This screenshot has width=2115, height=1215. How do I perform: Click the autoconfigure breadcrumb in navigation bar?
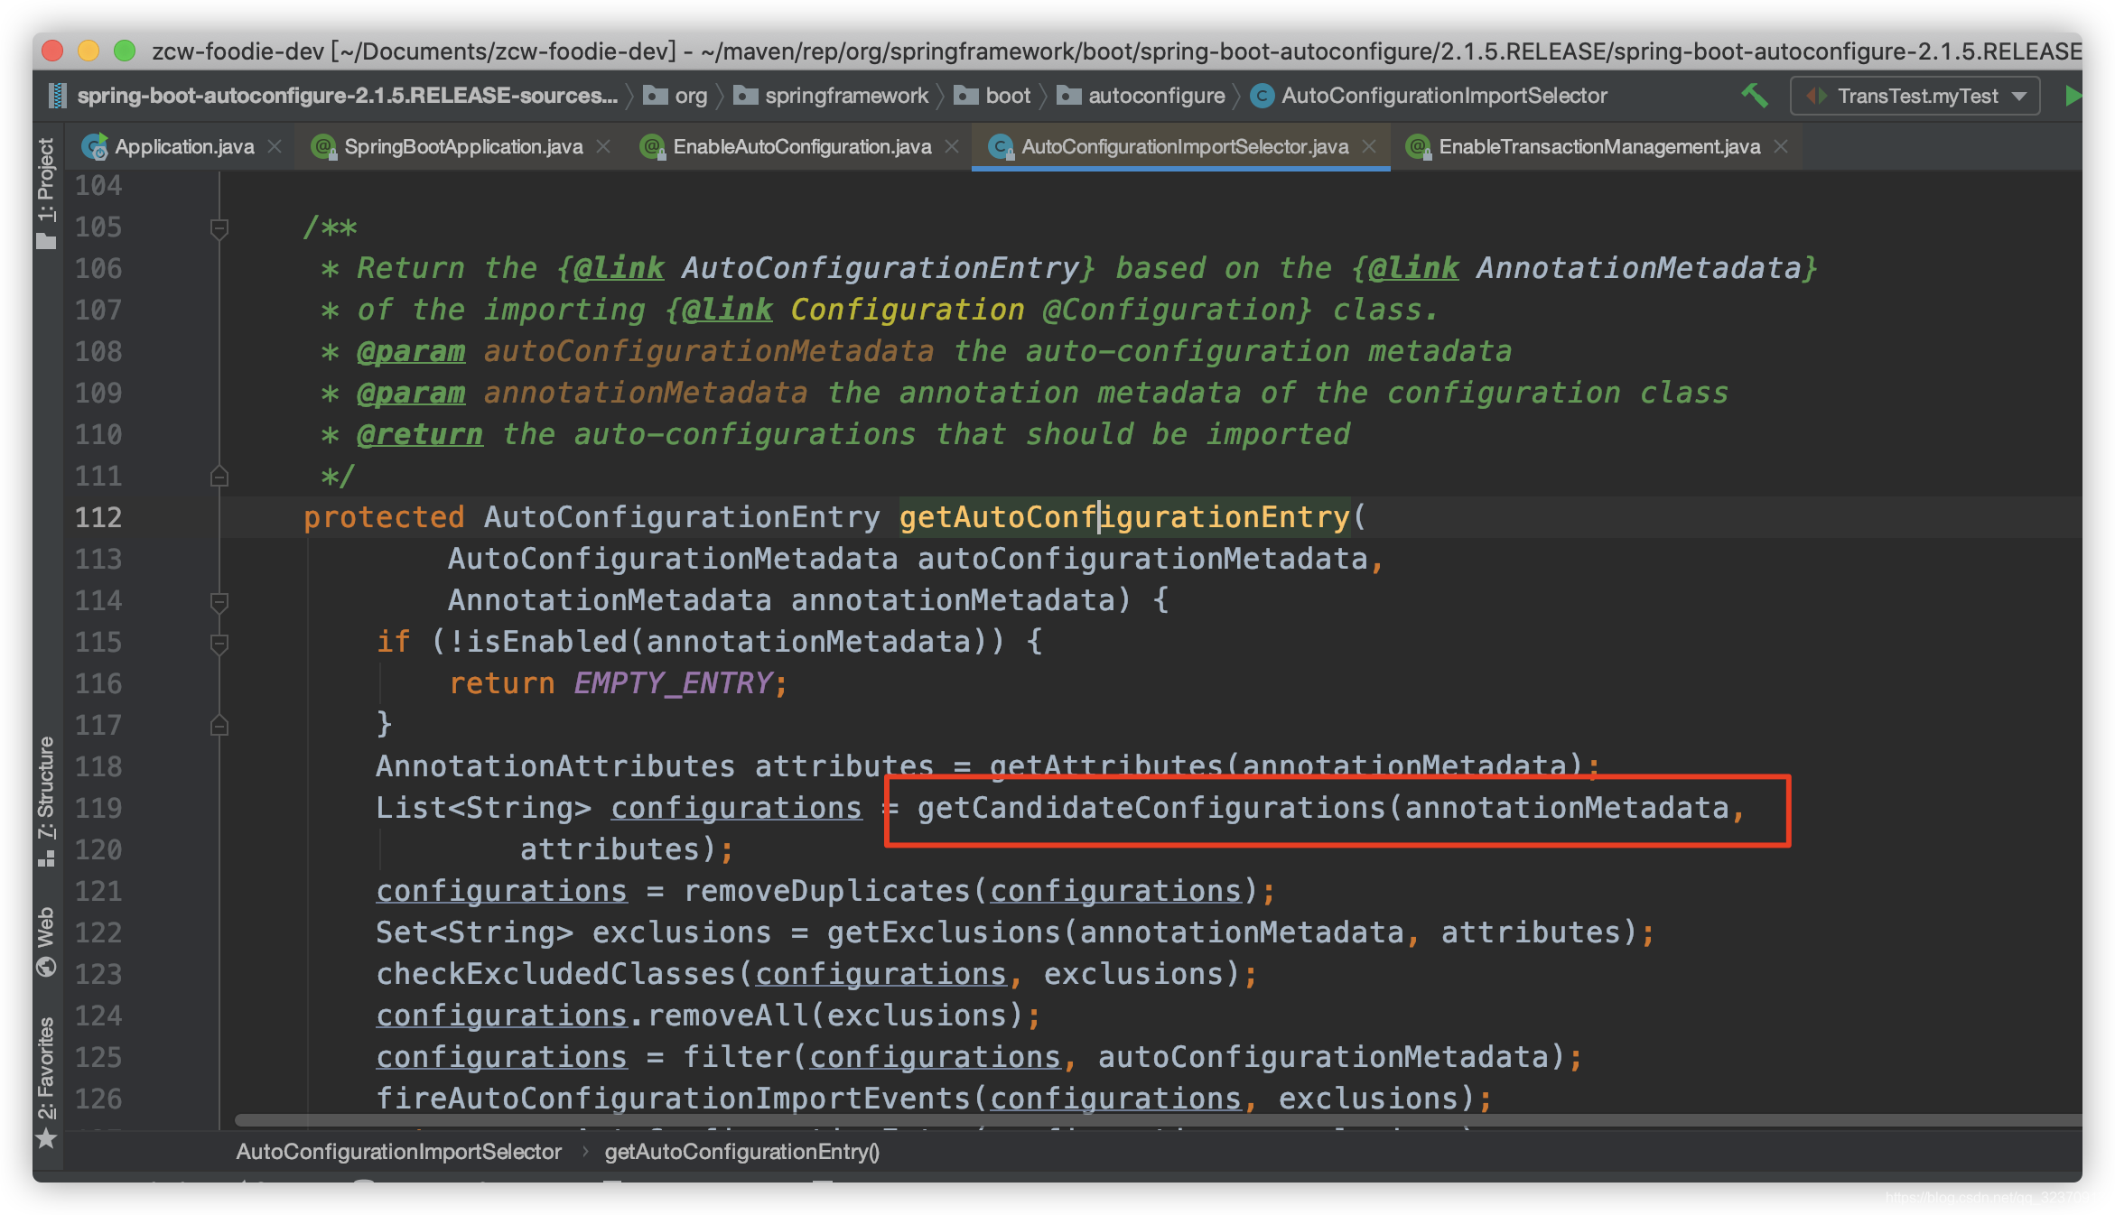click(1156, 96)
